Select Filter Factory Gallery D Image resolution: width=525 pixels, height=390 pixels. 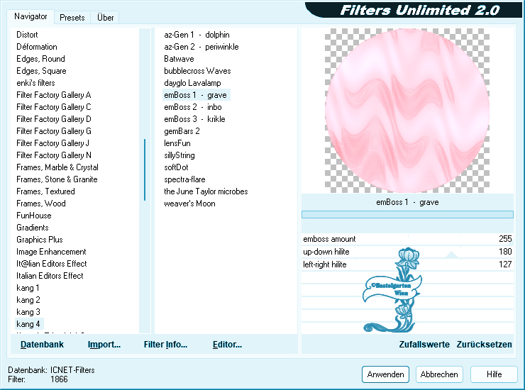coord(54,119)
